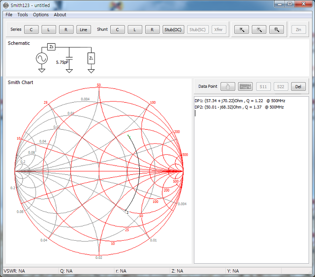Image resolution: width=315 pixels, height=277 pixels.
Task: Click the DP2 line (50.01 - j68.32)Ohm
Action: tap(239, 107)
